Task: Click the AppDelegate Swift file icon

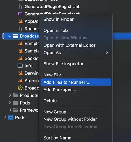Action: pos(20,21)
